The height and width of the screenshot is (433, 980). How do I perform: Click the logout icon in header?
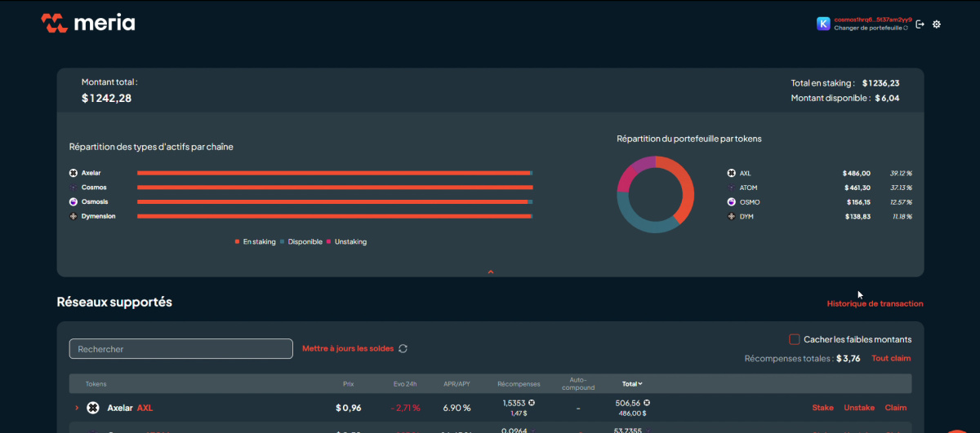pos(920,24)
